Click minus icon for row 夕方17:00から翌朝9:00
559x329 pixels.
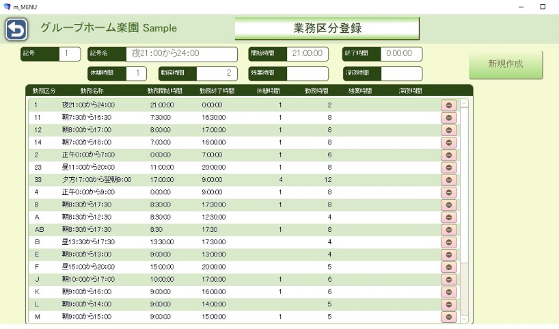tap(449, 179)
